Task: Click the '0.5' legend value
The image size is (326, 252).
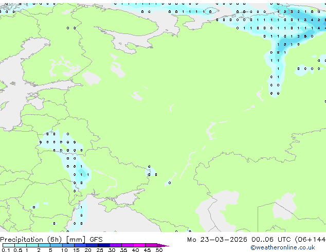Action: tap(17, 250)
